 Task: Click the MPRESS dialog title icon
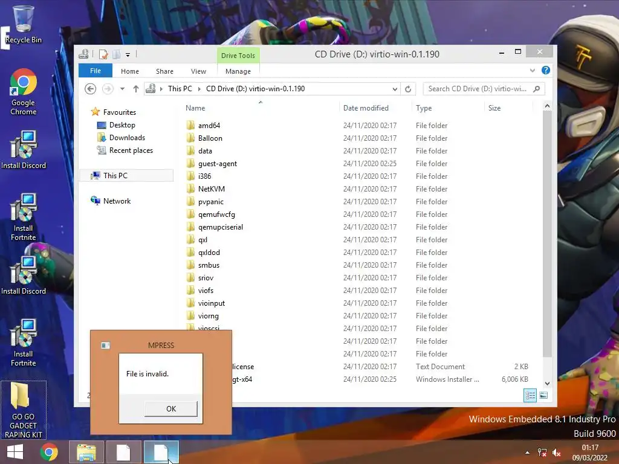[x=105, y=346]
